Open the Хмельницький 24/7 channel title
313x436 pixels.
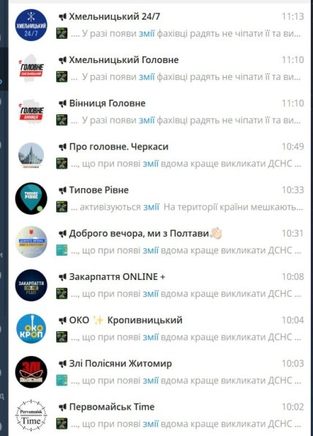(x=114, y=17)
